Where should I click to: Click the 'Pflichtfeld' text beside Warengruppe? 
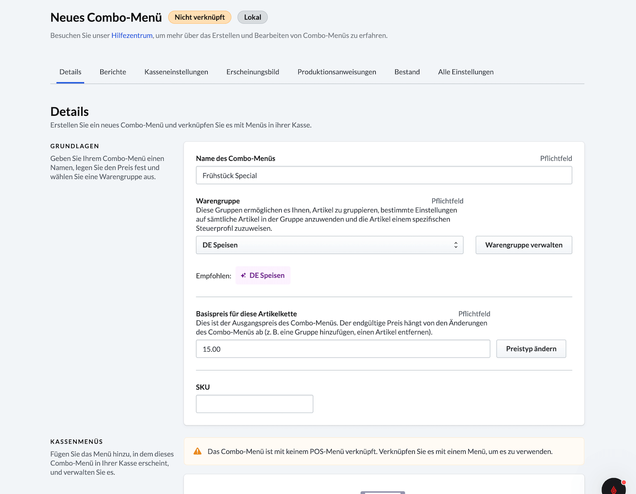(x=447, y=201)
